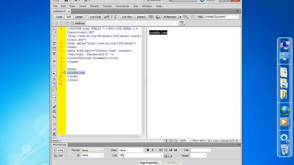
Task: Click the CSS inspect mode icon
Action: click(x=114, y=17)
